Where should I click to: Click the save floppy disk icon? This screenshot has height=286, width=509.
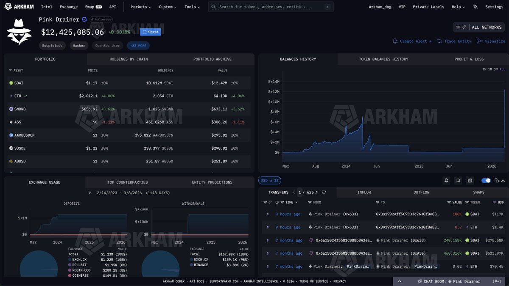pyautogui.click(x=470, y=181)
